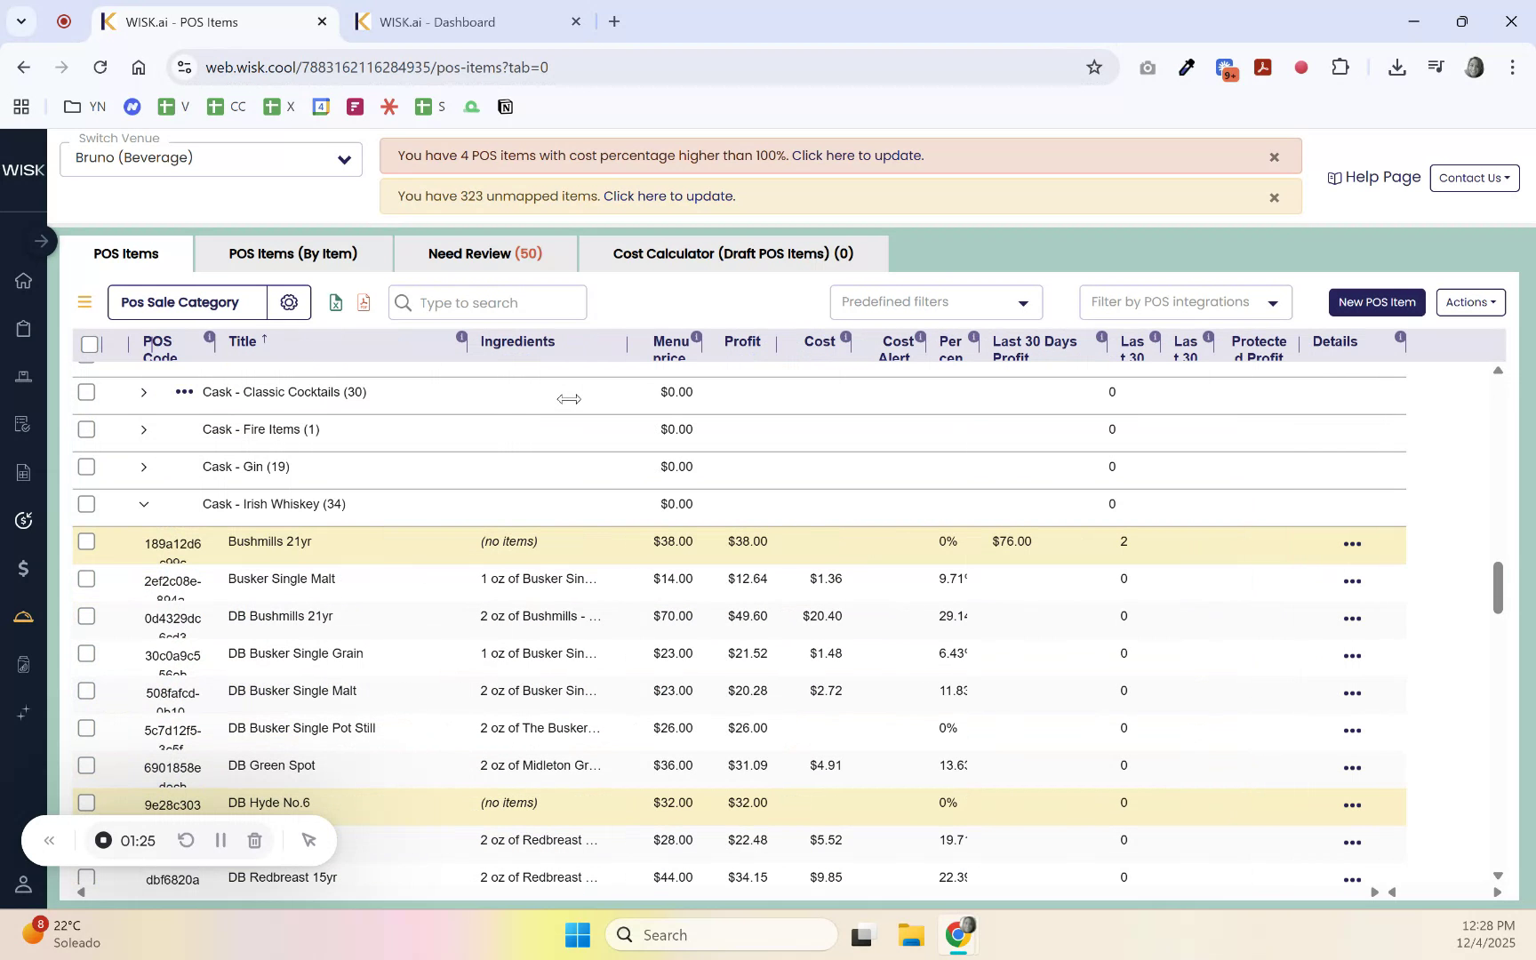Click the New POS Item button
Viewport: 1536px width, 960px height.
pos(1376,302)
